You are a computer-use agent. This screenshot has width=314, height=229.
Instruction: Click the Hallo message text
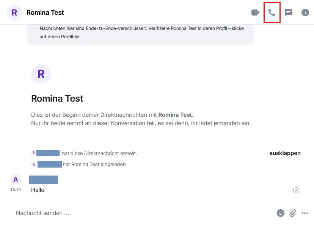38,190
